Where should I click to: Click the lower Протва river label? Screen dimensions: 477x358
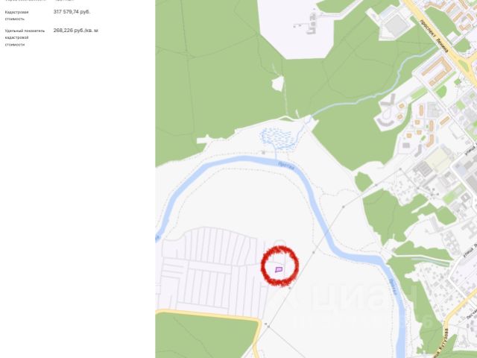[x=393, y=287]
